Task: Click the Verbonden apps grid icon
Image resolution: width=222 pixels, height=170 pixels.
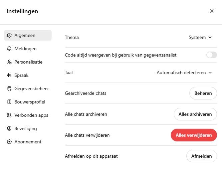Action: pos(9,115)
